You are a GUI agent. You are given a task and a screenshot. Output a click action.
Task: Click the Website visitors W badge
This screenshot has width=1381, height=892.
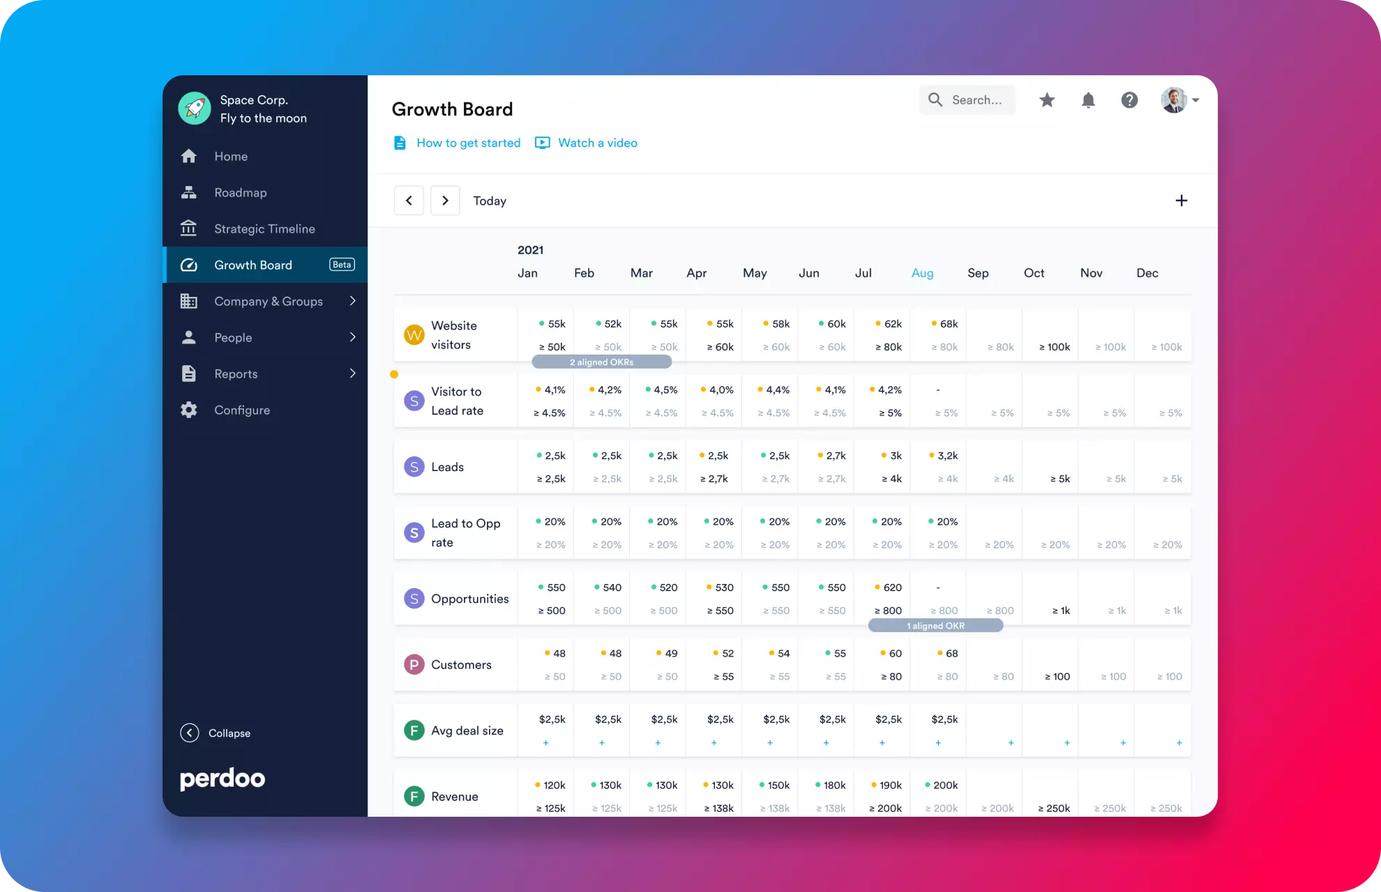(414, 335)
